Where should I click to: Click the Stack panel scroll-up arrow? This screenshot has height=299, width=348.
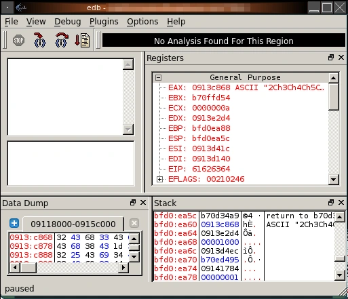pyautogui.click(x=340, y=217)
